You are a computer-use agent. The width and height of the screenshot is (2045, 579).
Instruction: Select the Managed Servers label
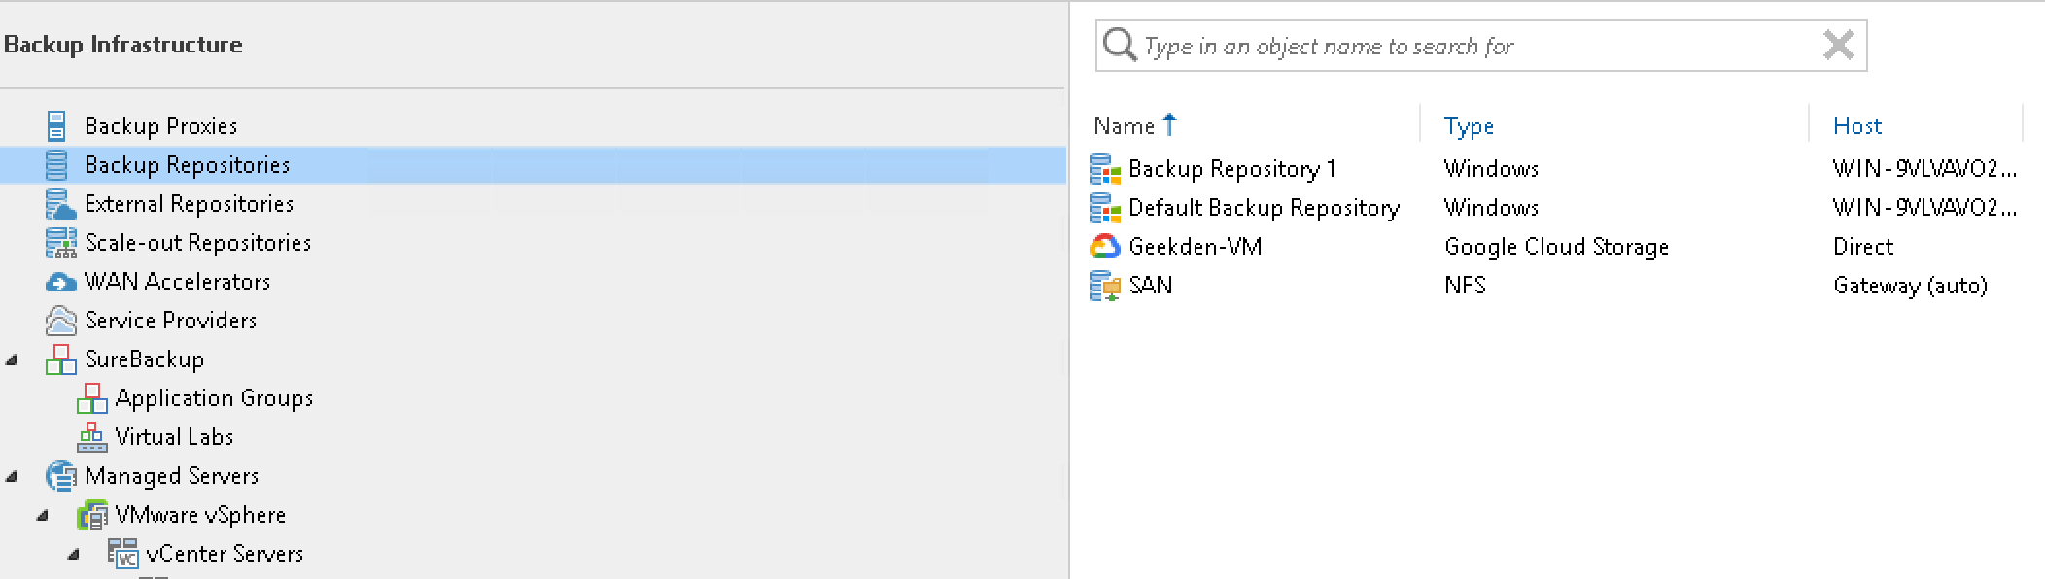(171, 476)
